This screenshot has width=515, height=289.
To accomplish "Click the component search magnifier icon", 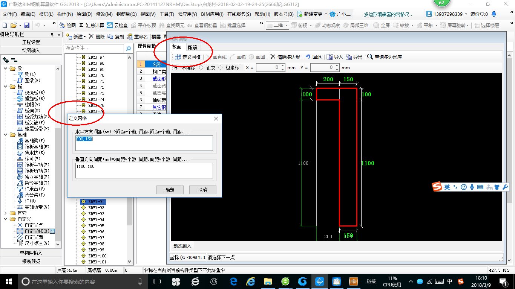I will (129, 48).
